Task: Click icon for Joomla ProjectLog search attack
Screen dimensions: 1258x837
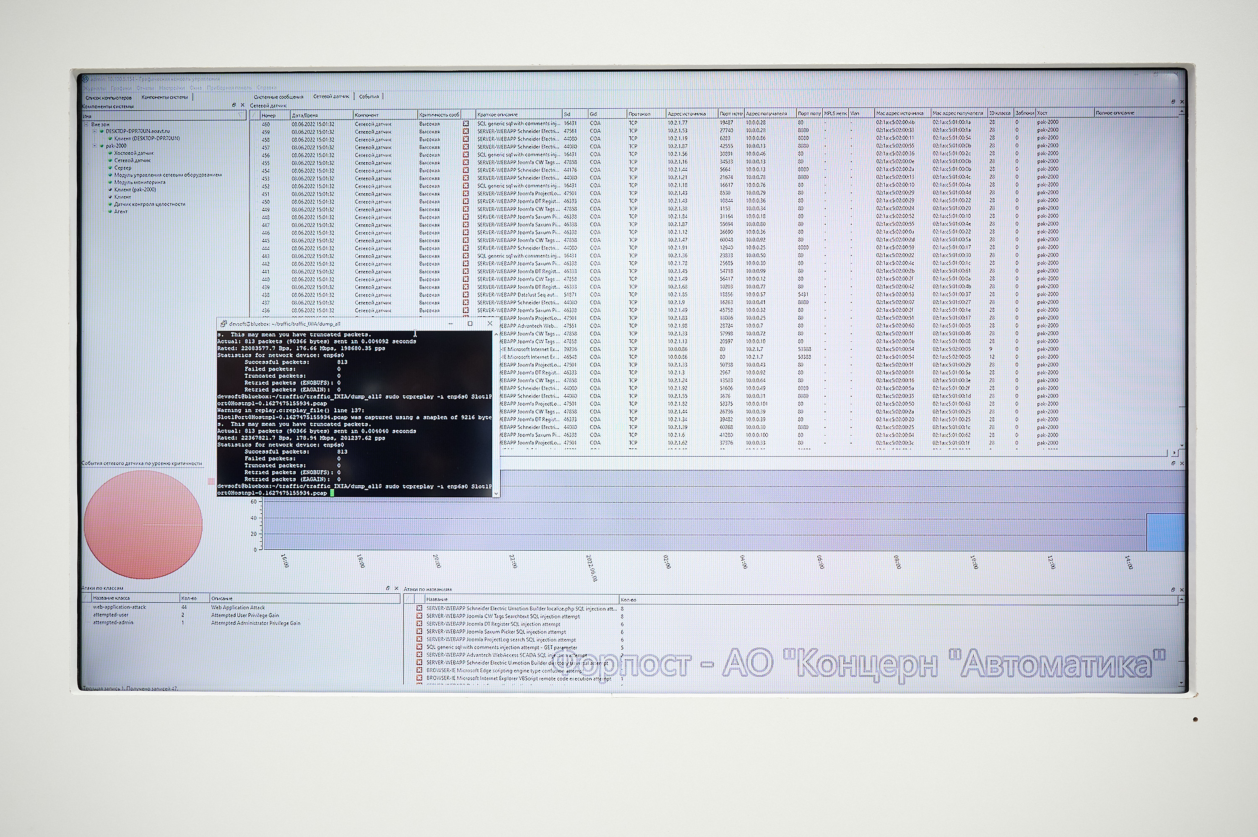Action: pyautogui.click(x=419, y=639)
